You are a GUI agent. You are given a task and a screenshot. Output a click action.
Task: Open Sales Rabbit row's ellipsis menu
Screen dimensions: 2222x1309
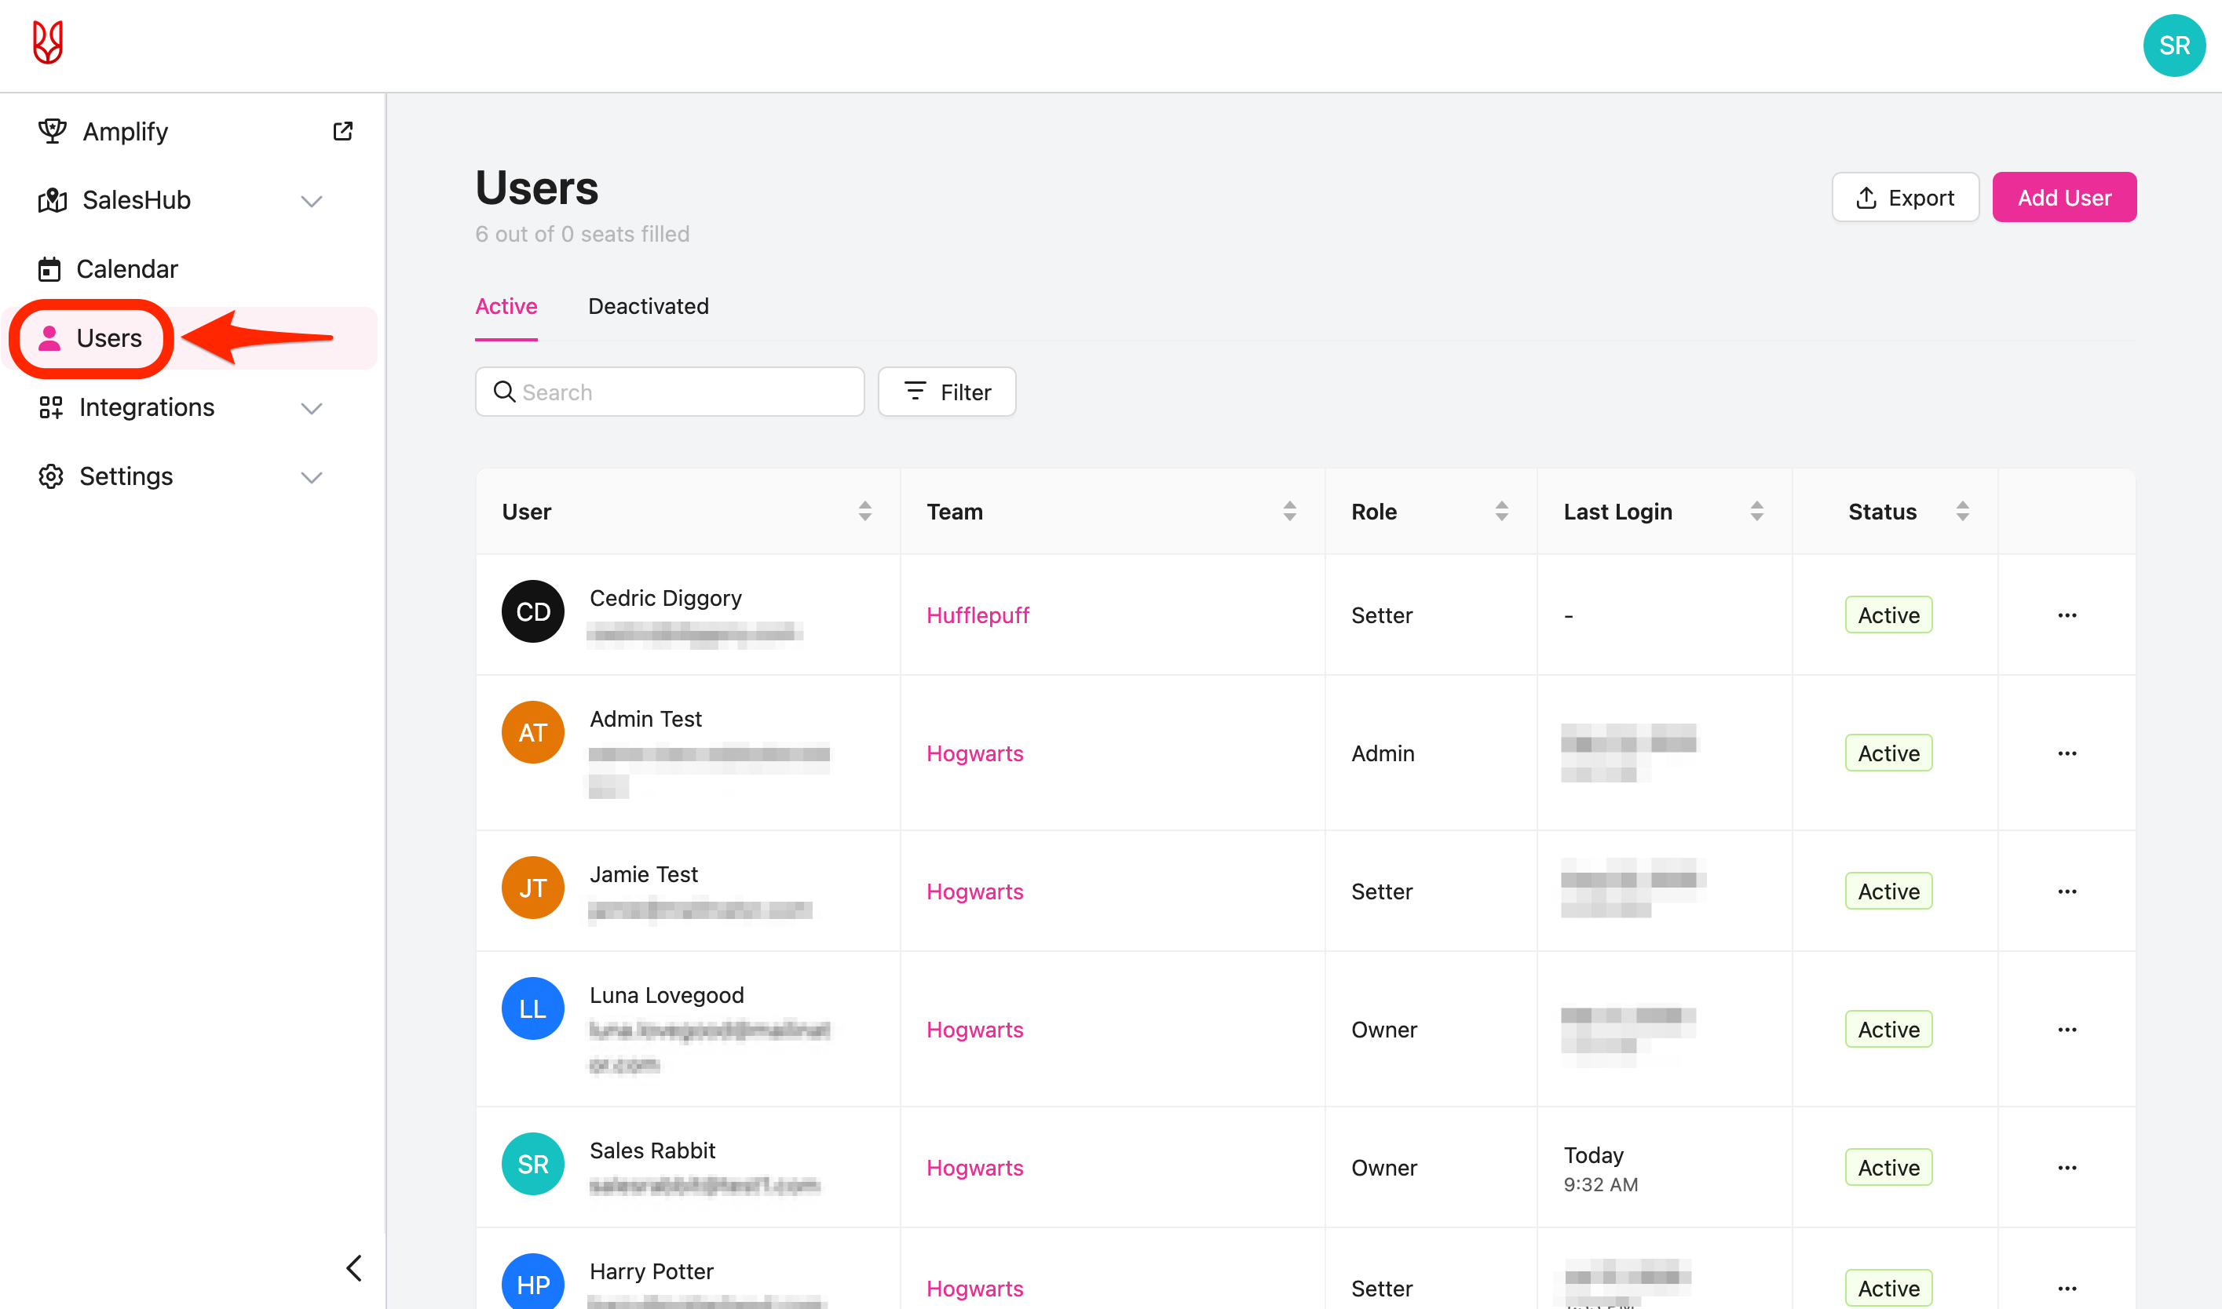click(x=2067, y=1168)
